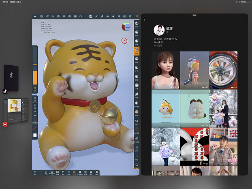Toggle Solo magnifier in bottom bar
Image resolution: width=252 pixels, height=189 pixels.
[68, 173]
